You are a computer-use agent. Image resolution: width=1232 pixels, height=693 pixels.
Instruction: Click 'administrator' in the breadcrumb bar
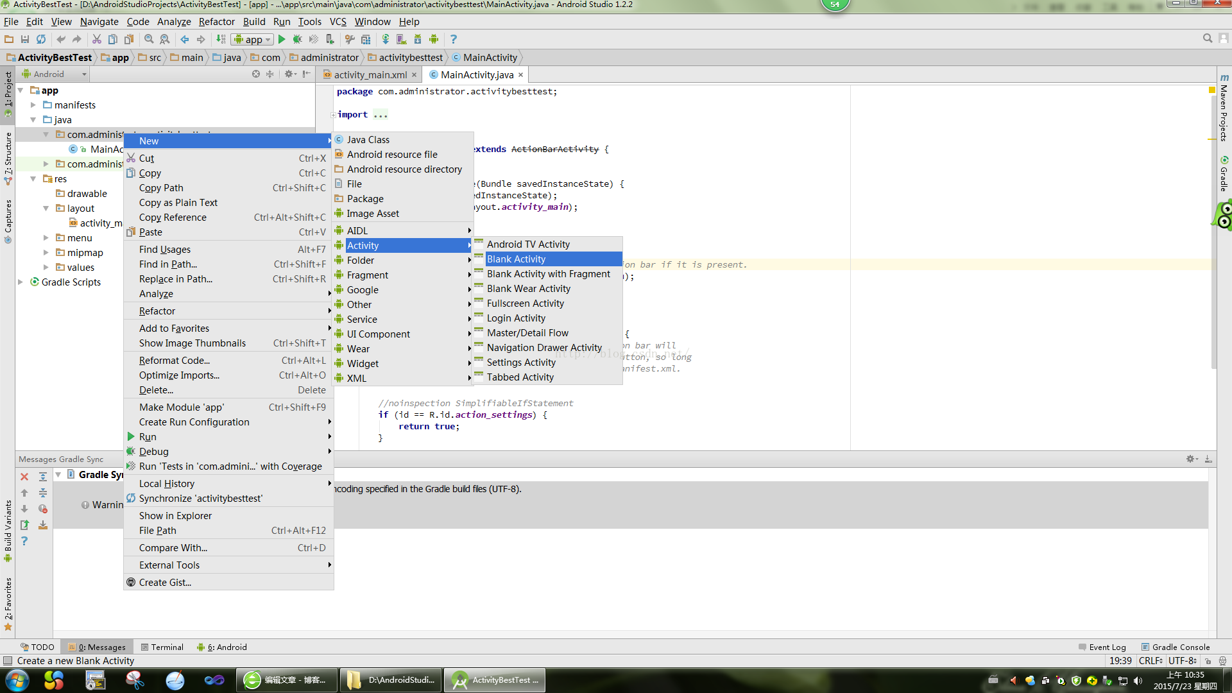click(x=323, y=58)
